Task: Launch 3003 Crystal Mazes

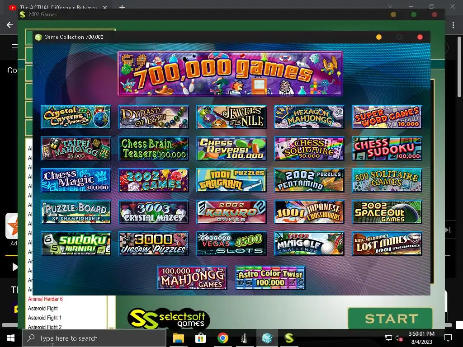Action: tap(154, 212)
